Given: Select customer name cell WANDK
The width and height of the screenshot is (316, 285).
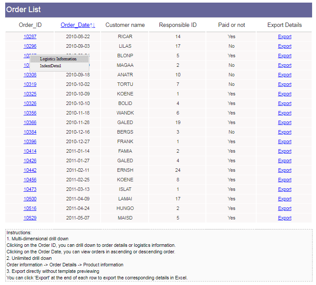Looking at the screenshot, I should coord(125,113).
